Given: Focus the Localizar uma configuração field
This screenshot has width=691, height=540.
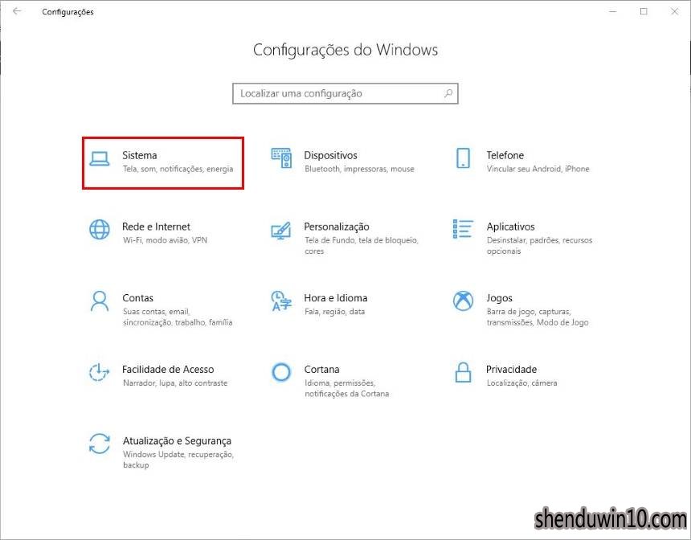Looking at the screenshot, I should pos(345,93).
